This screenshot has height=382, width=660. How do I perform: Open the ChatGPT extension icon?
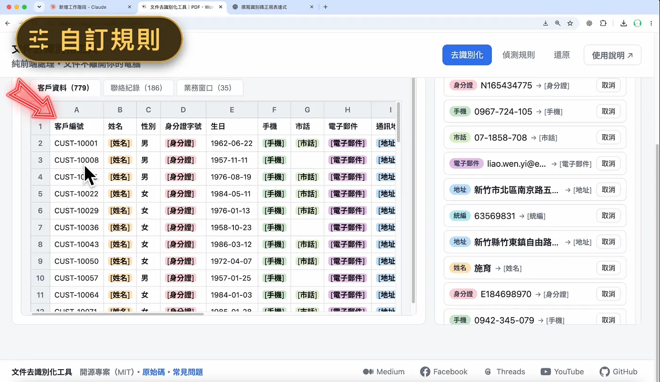tap(589, 23)
